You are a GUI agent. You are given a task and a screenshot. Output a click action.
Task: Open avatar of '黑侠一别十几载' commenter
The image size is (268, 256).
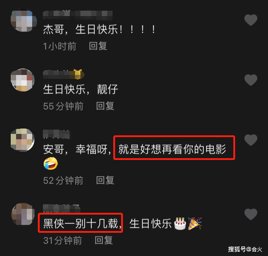click(x=23, y=214)
